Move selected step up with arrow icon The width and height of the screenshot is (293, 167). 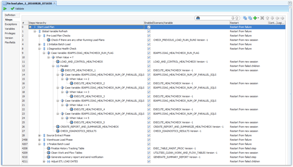click(x=267, y=18)
